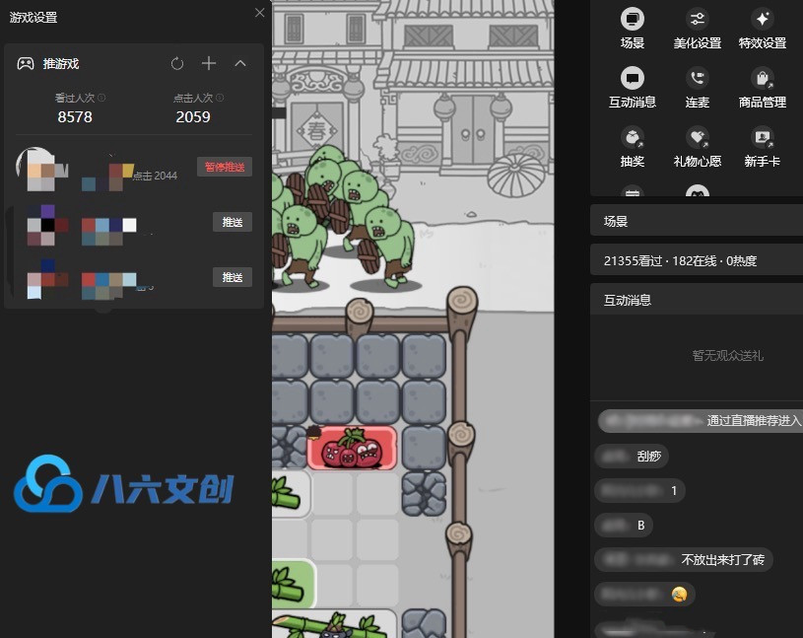Screen dimensions: 803x638
Task: Open 礼物心愿 gift wishes
Action: point(697,137)
